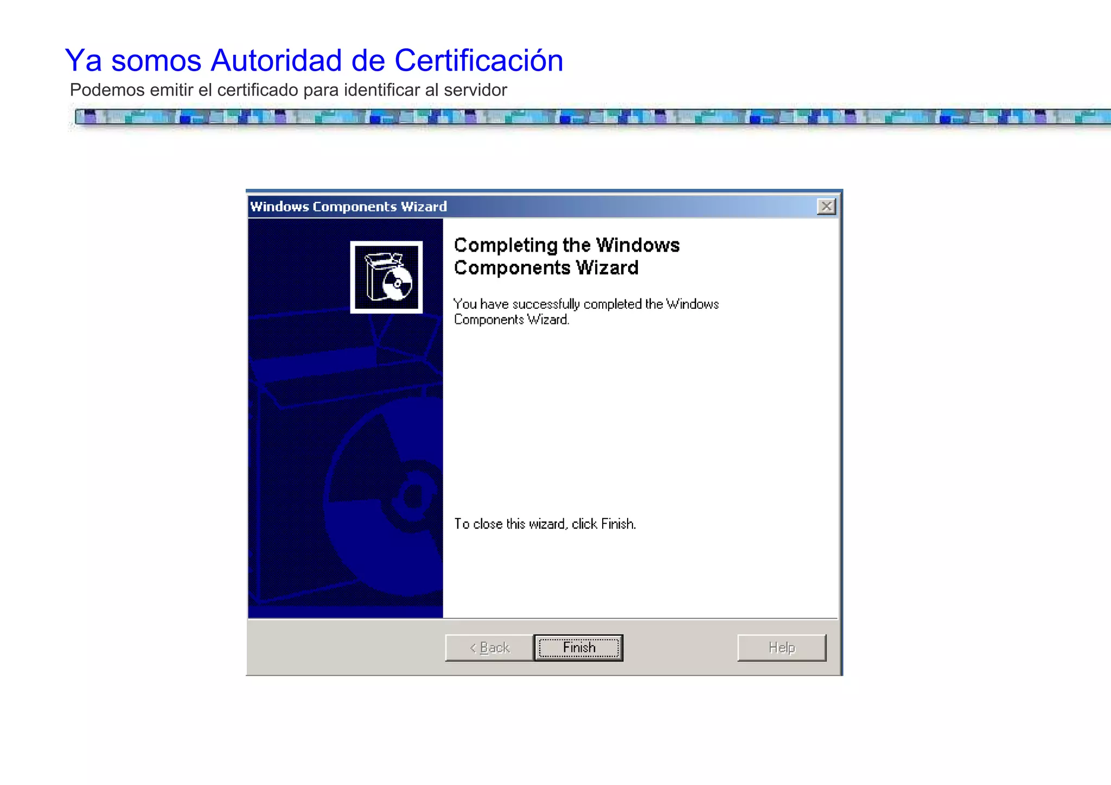The image size is (1111, 785).
Task: Close the Windows Components Wizard window
Action: (826, 206)
